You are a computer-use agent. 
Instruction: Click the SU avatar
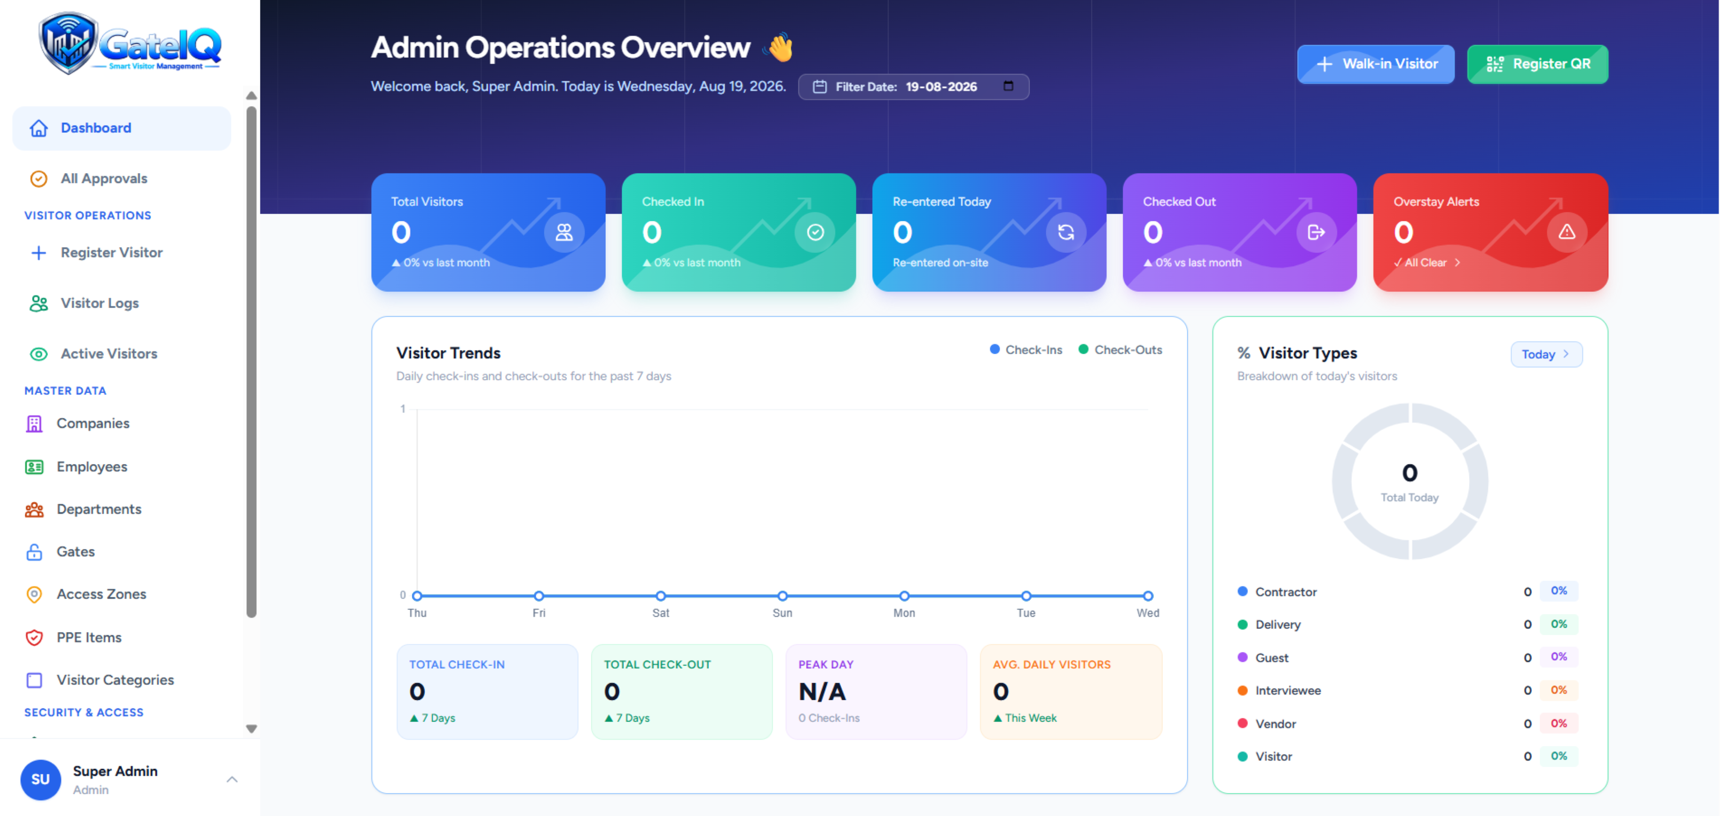tap(41, 779)
